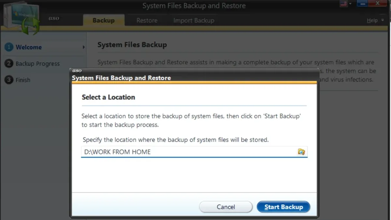Select the Finish step in sidebar
Viewport: 391px width, 220px height.
(23, 80)
